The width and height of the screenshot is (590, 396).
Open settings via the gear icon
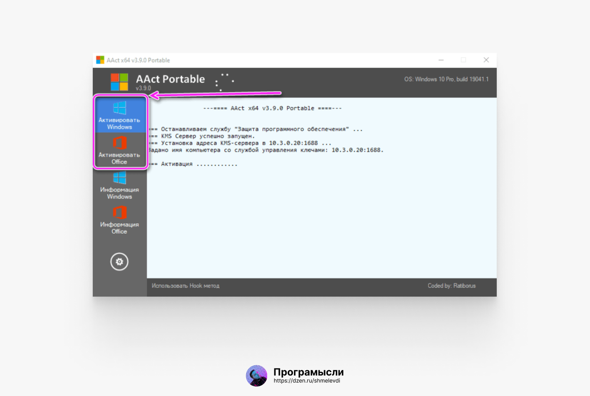click(119, 262)
